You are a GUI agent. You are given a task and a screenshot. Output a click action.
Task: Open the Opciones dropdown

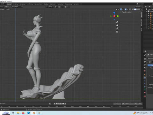(139, 7)
